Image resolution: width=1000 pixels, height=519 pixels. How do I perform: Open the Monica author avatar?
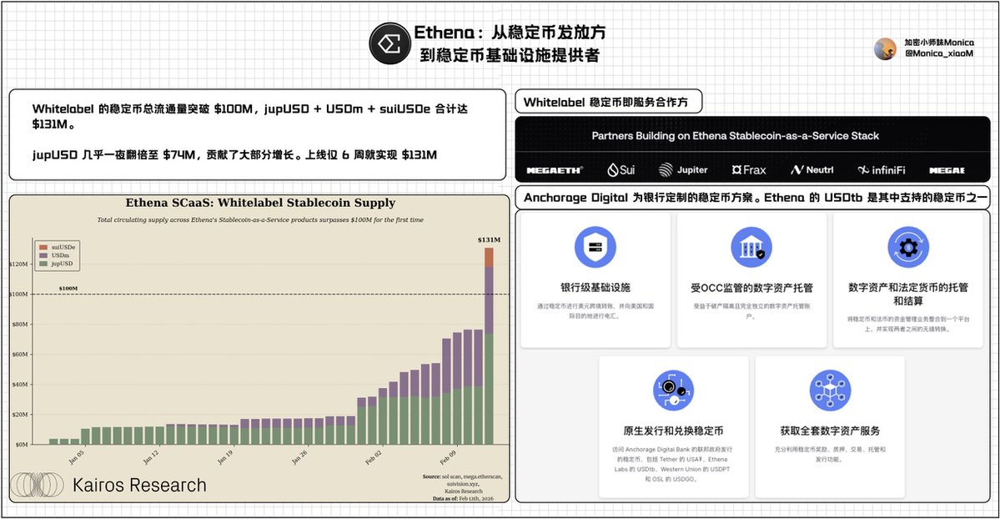[x=885, y=49]
